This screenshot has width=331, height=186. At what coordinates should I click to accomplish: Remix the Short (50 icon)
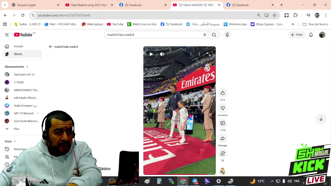pos(223,154)
